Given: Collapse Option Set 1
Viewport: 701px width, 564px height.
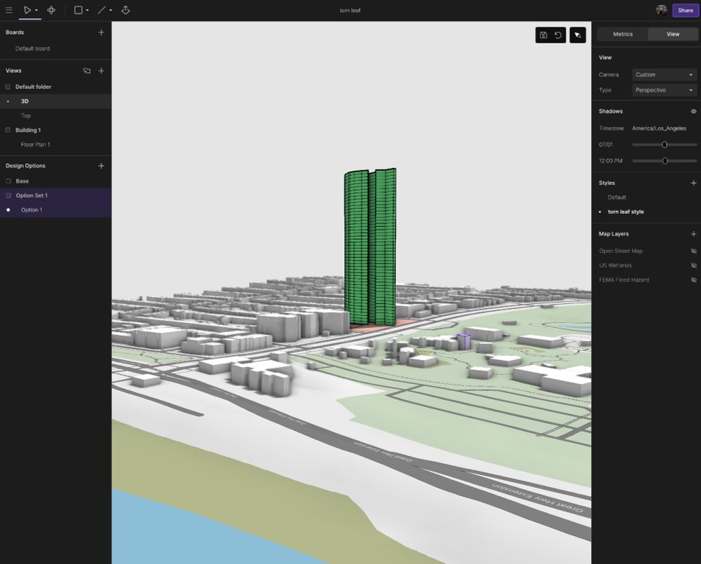Looking at the screenshot, I should click(x=8, y=195).
